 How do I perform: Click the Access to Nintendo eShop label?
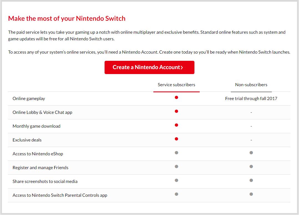pyautogui.click(x=38, y=154)
